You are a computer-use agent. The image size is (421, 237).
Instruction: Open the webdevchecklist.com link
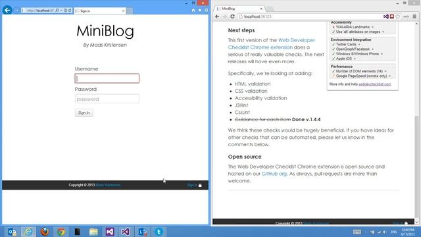point(375,84)
